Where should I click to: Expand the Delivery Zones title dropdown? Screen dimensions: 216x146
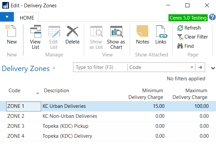point(54,69)
